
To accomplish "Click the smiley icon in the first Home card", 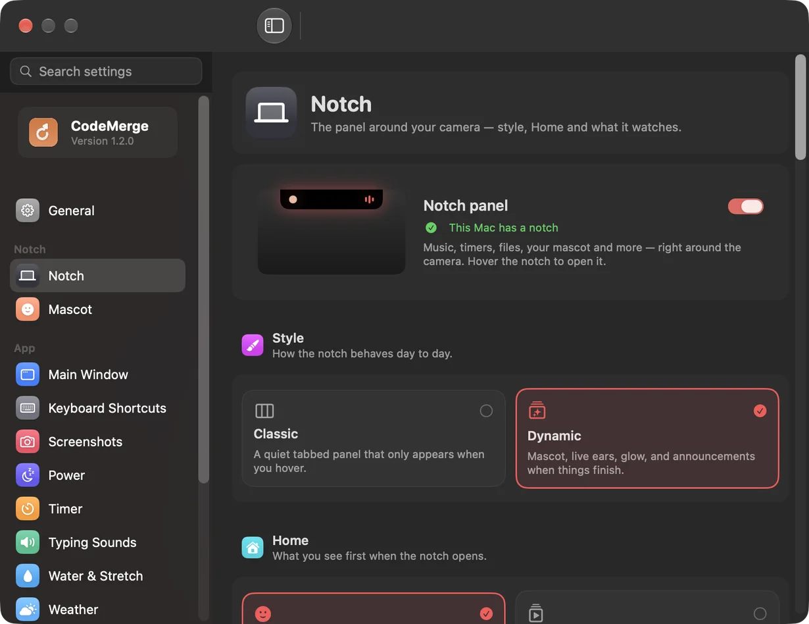I will coord(263,614).
